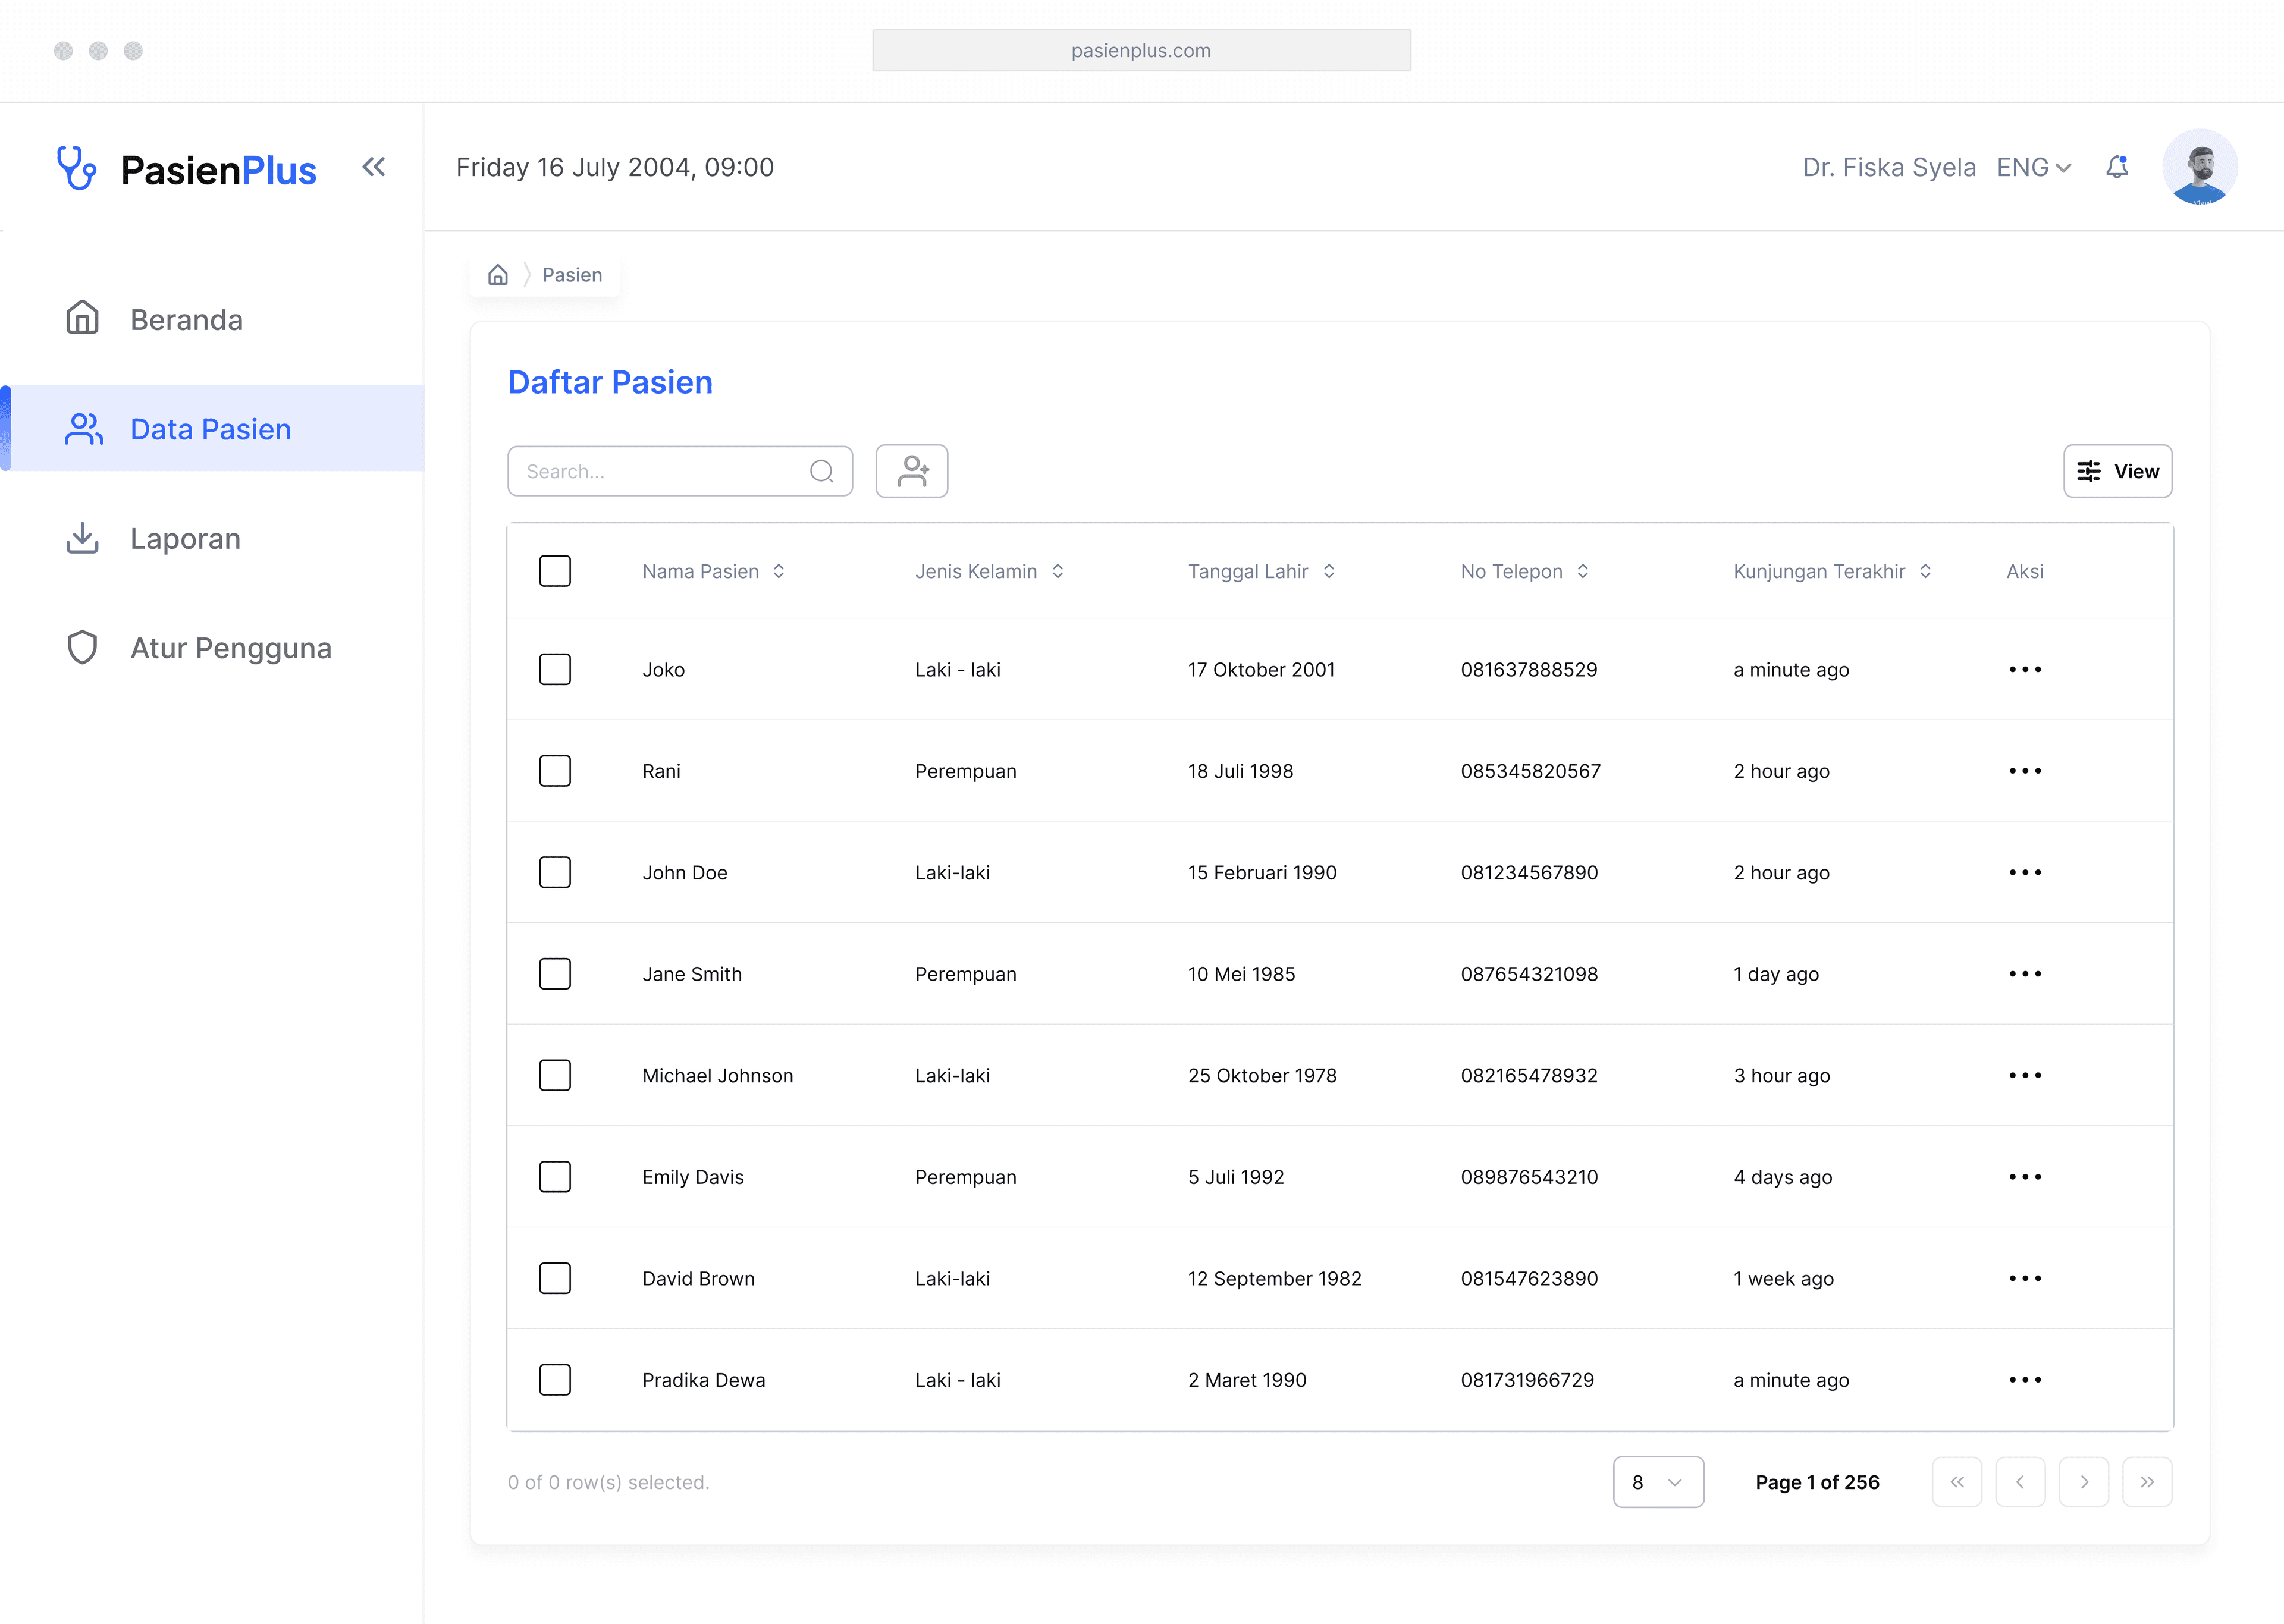Screen dimensions: 2284x1624
Task: Select all rows header checkbox
Action: click(x=554, y=571)
